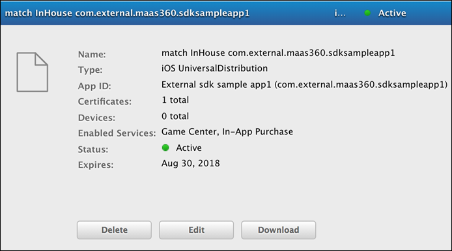Select 'iOS UniversalDistribution' type value
Screen dimensions: 452x251
[x=214, y=68]
